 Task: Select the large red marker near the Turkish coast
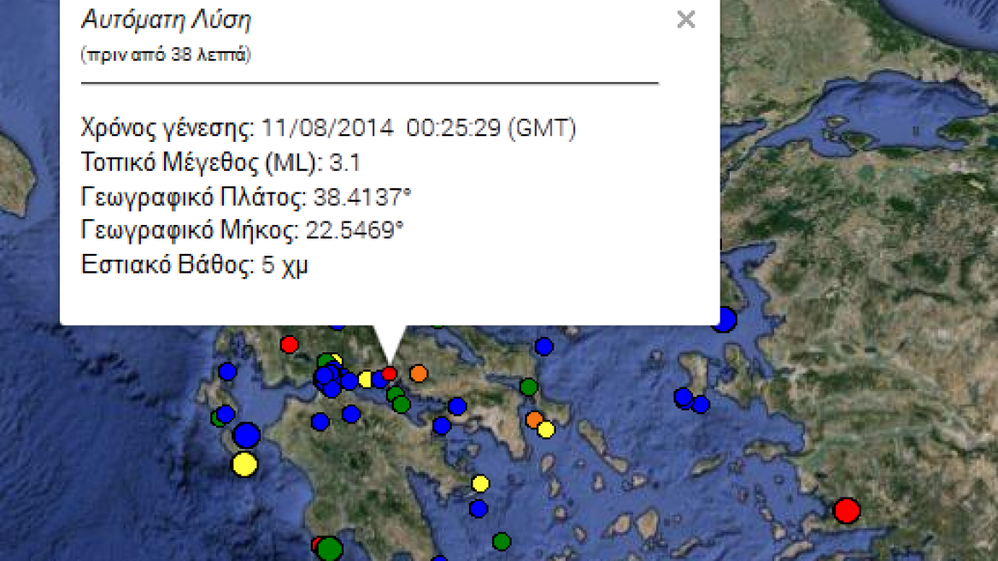click(846, 512)
